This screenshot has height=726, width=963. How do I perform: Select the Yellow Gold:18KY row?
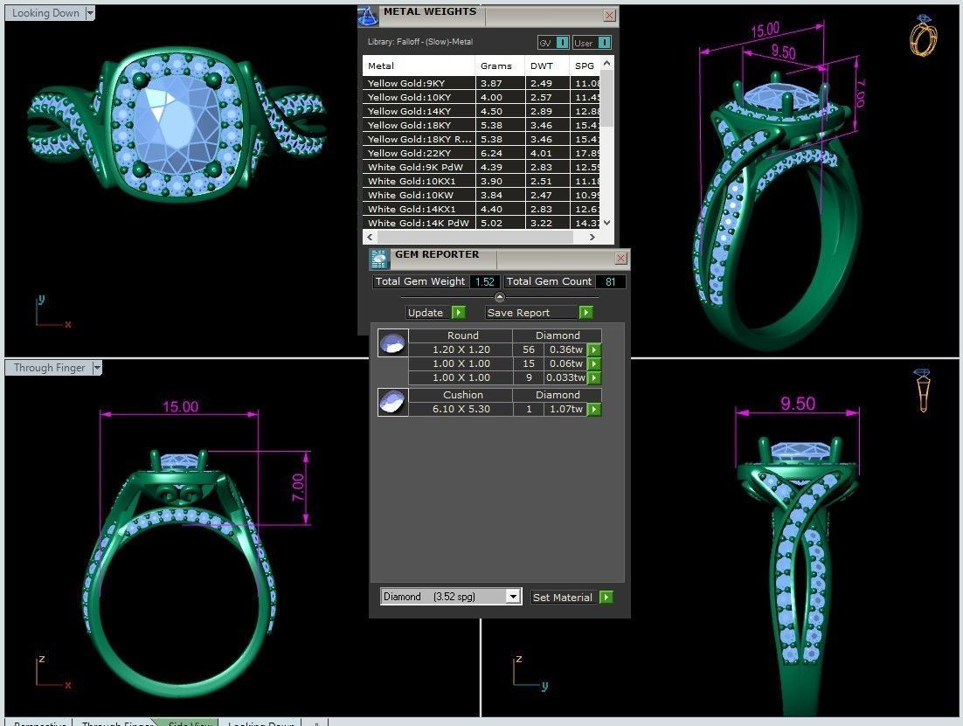pyautogui.click(x=481, y=125)
